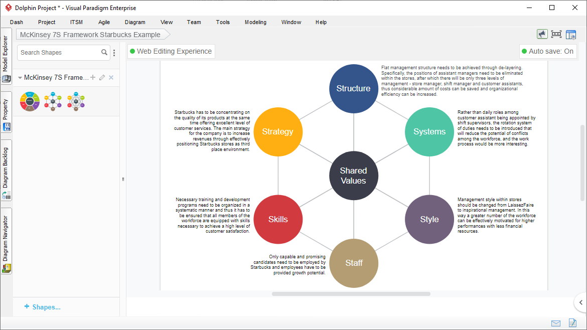Click the McKinsey 7S Framework Starbucks Example breadcrumb
The height and width of the screenshot is (330, 587).
point(93,35)
